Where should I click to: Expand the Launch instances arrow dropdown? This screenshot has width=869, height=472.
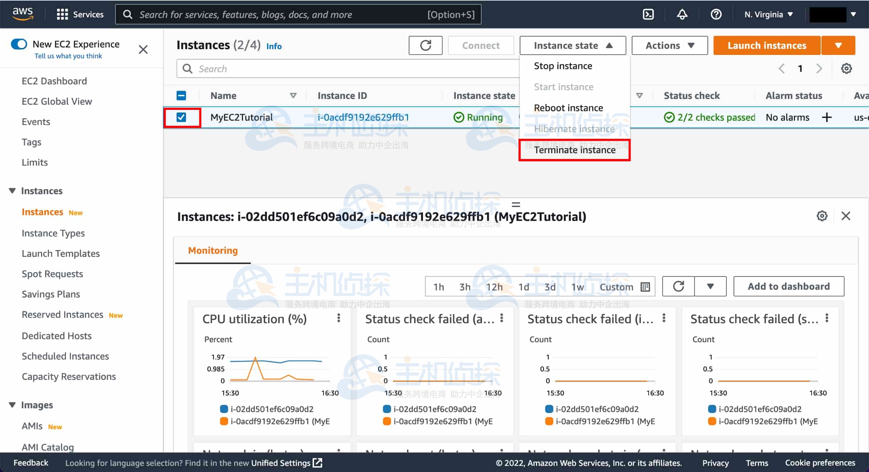click(x=838, y=46)
